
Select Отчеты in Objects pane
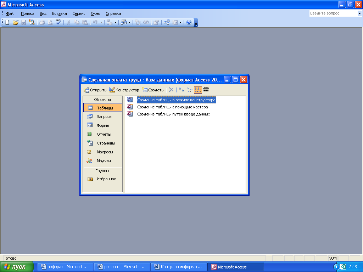(102, 134)
